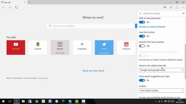Click Manage my saved passwords link
This screenshot has height=104, width=186.
(x=152, y=27)
